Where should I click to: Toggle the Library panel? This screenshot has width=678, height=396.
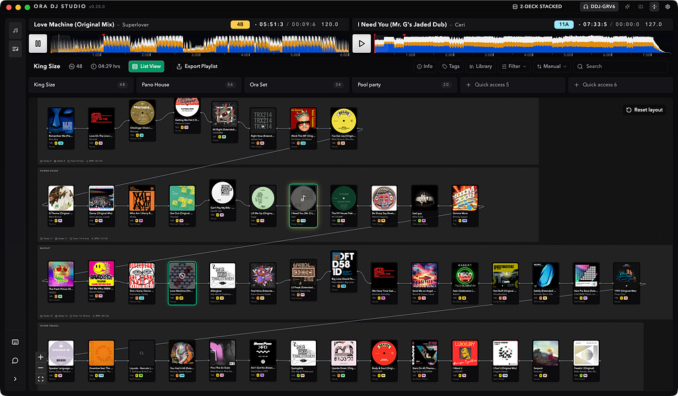(480, 66)
